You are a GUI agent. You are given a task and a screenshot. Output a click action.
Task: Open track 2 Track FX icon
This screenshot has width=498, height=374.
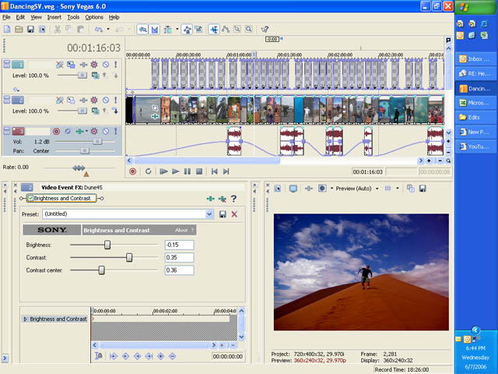click(x=93, y=100)
